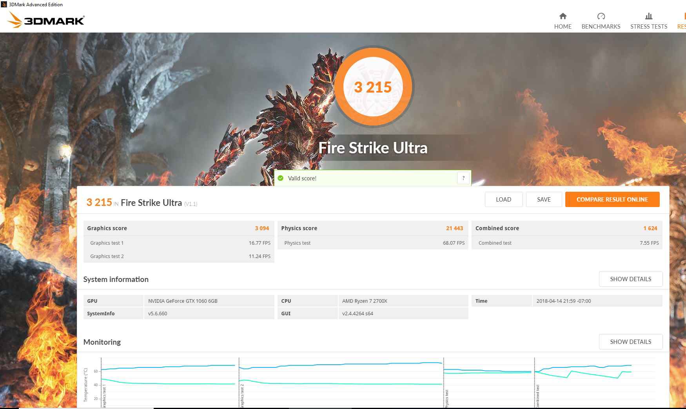Open Stress Tests via the bar-chart icon

(649, 16)
